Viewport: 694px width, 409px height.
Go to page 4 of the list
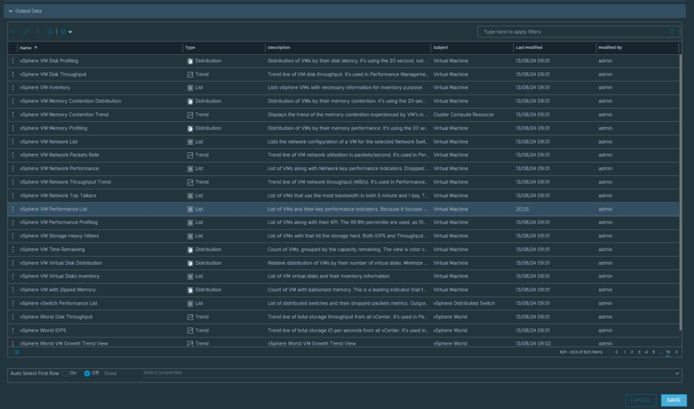point(646,352)
